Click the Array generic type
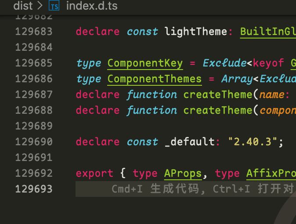This screenshot has width=296, height=224. coord(237,79)
